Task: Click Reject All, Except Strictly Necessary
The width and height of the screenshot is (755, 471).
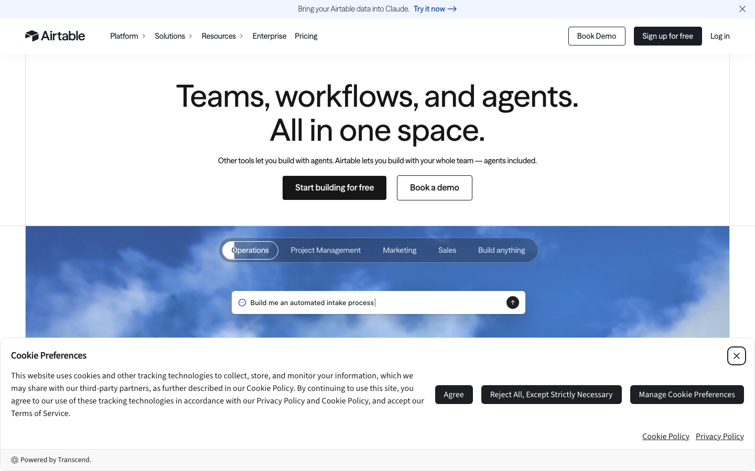Action: point(552,395)
